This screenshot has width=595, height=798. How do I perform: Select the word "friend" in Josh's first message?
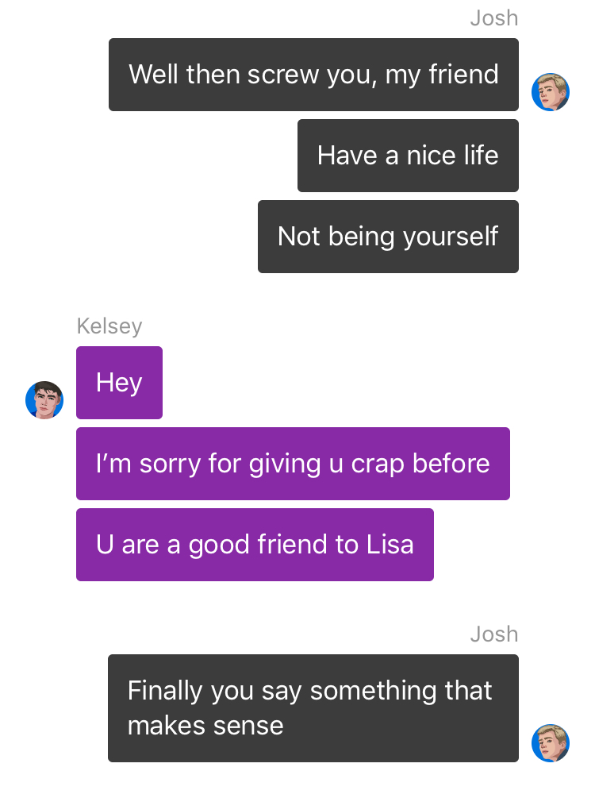pyautogui.click(x=463, y=74)
